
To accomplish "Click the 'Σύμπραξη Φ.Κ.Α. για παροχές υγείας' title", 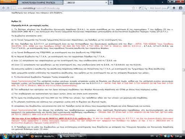I will click(30, 25).
